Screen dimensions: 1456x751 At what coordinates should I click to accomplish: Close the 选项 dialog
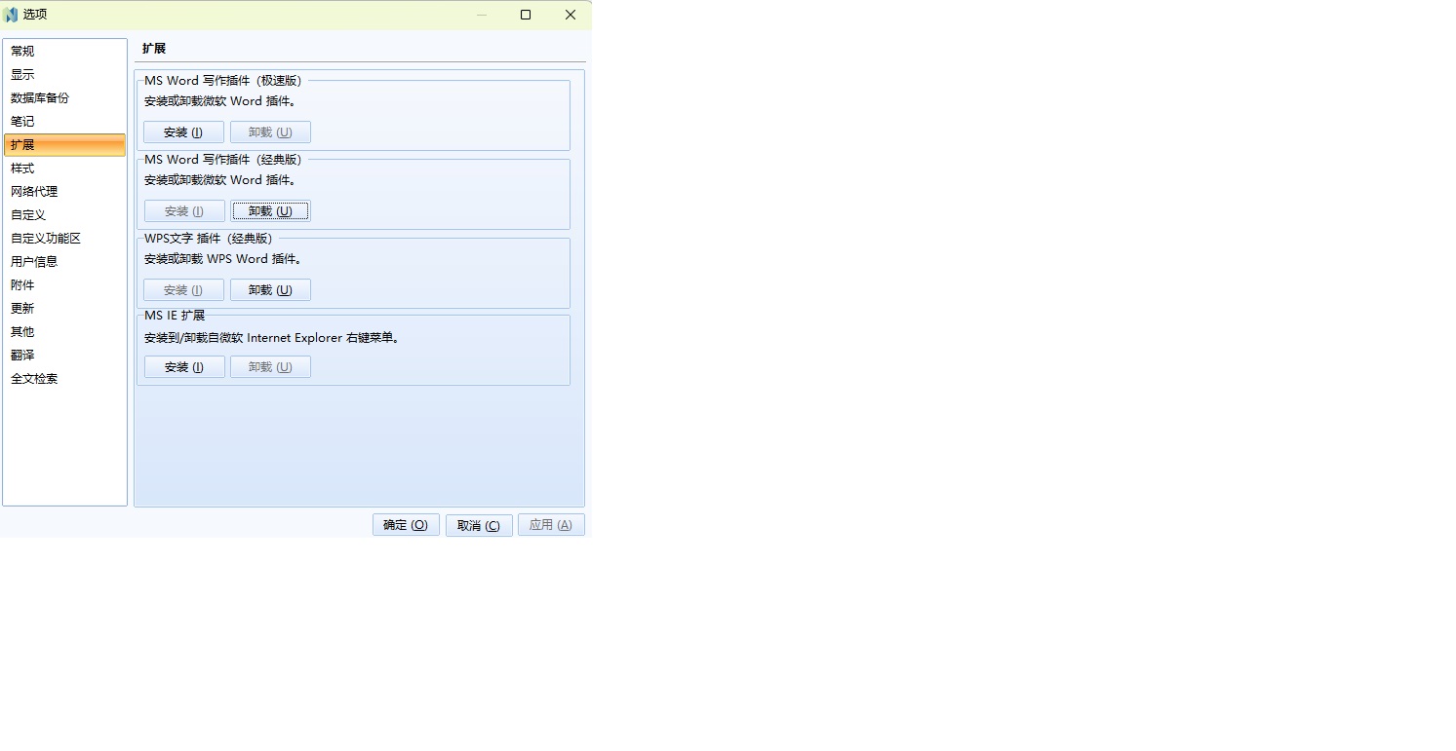tap(571, 15)
